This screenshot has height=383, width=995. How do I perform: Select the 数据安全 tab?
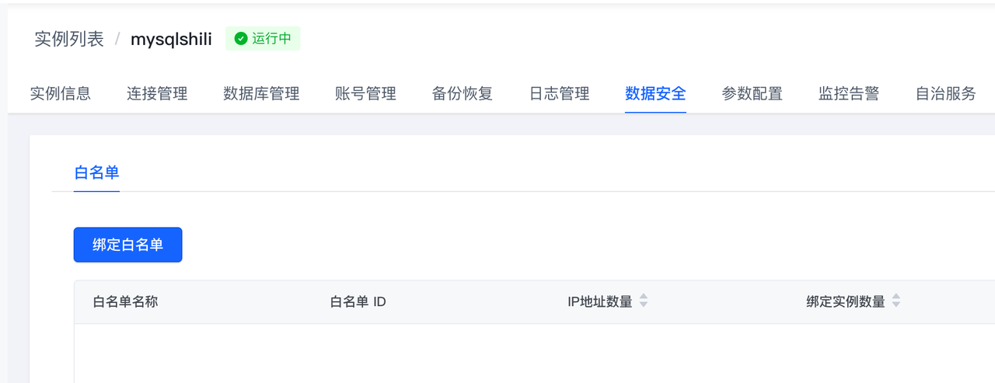click(x=655, y=94)
